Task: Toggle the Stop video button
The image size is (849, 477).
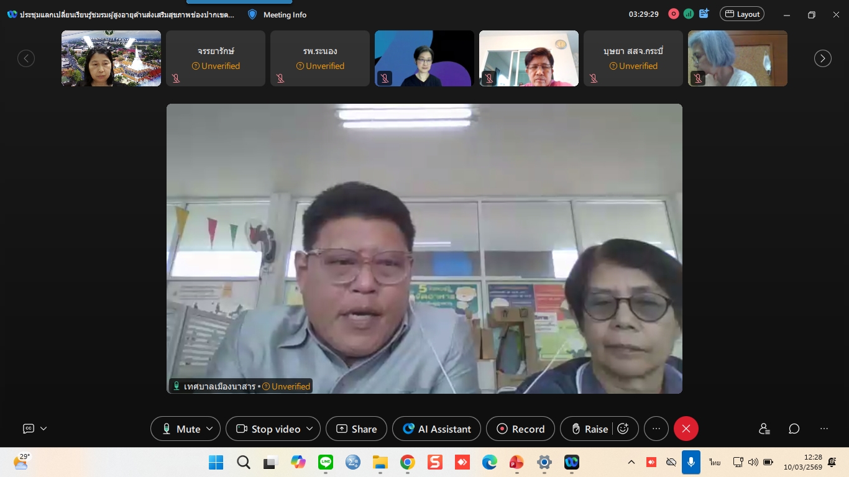Action: (268, 429)
